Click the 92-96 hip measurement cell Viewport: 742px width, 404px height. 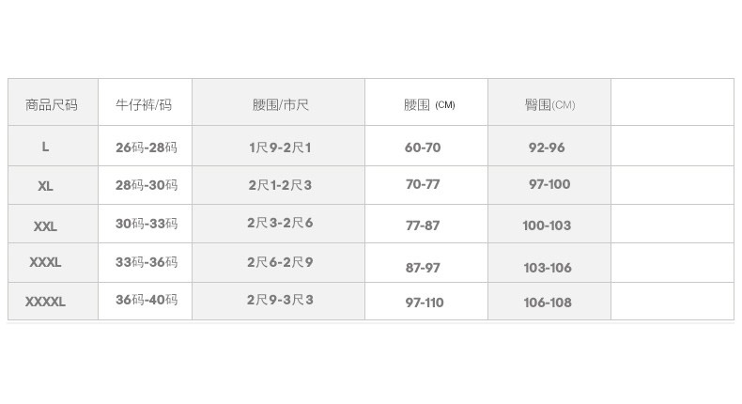(x=547, y=148)
